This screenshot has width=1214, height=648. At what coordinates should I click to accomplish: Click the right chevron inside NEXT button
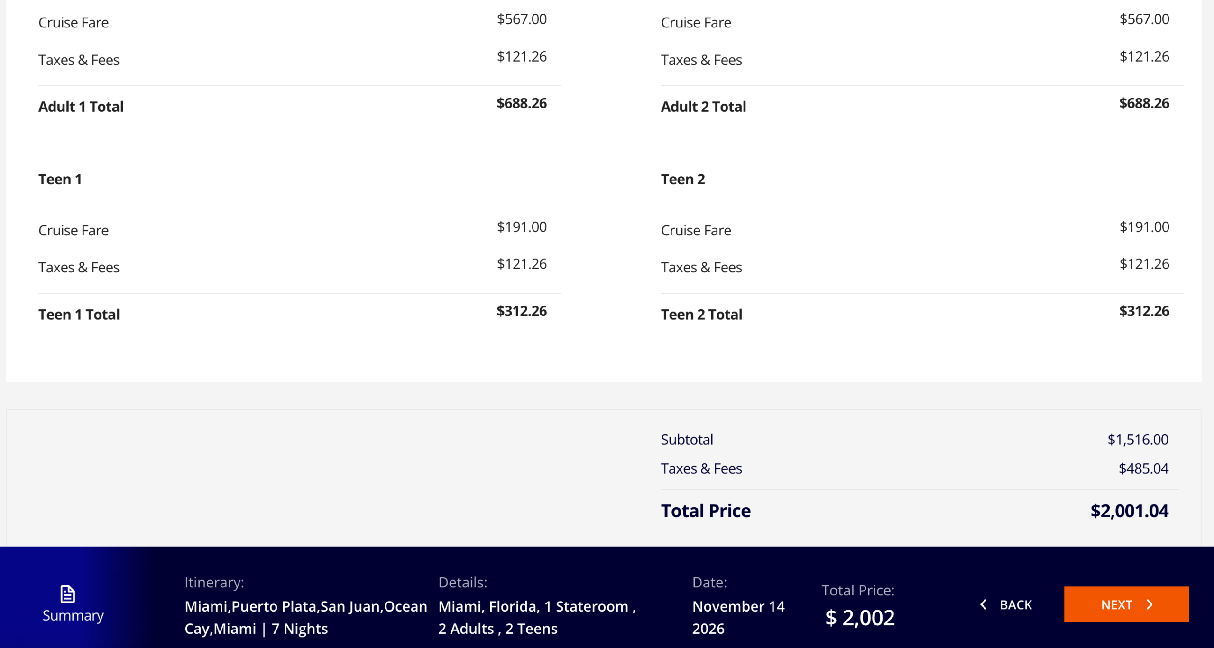point(1150,604)
